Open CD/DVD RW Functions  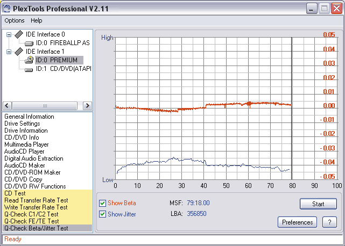(35, 186)
